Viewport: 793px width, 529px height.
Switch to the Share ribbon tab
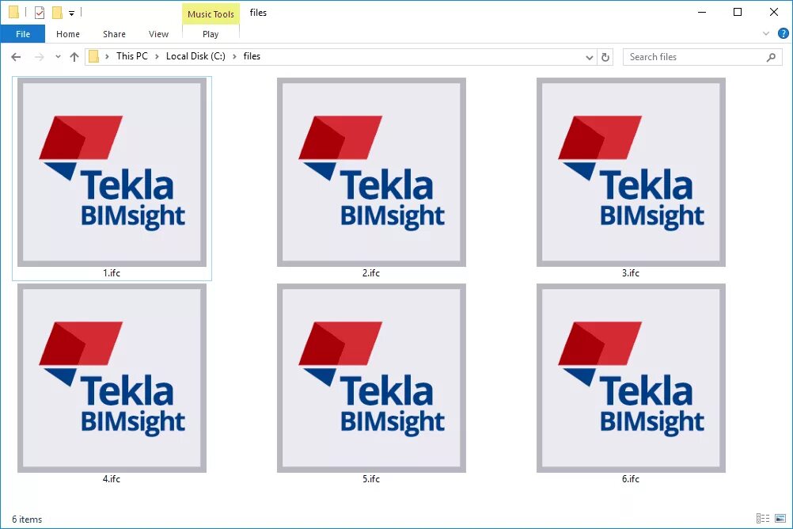(x=114, y=34)
